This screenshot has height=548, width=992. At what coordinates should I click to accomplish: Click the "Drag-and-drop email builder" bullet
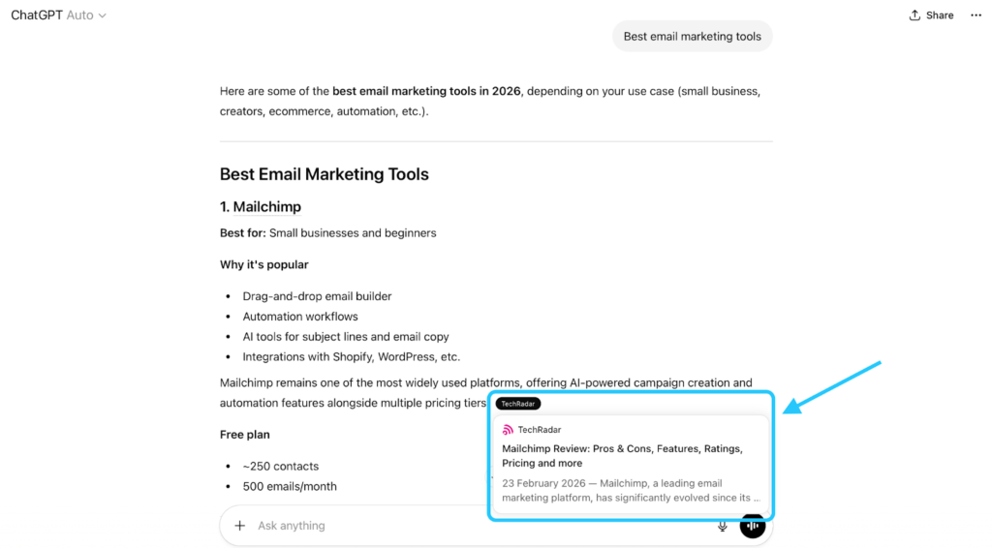coord(317,296)
